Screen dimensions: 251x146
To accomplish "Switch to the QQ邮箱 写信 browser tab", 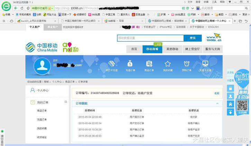I will (124, 21).
